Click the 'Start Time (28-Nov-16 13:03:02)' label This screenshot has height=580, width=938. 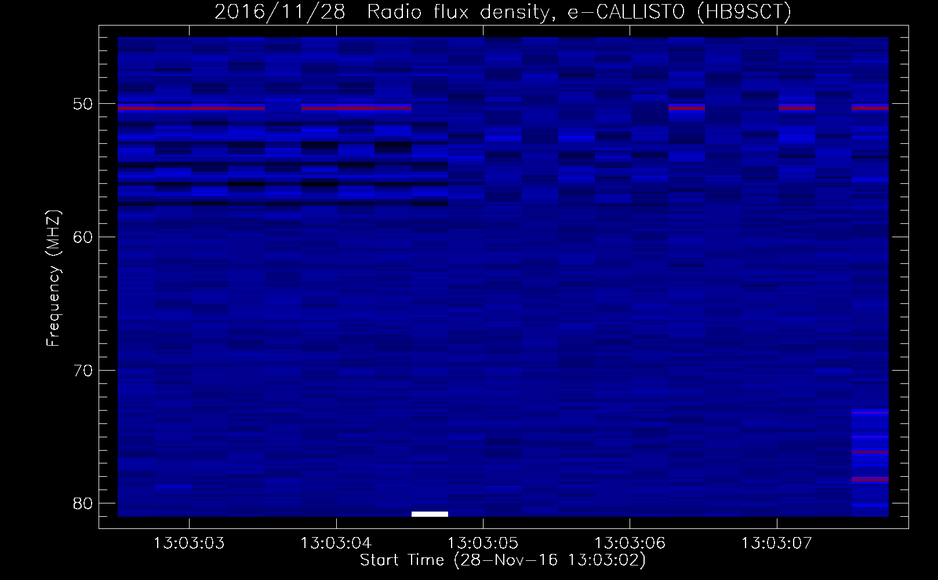click(x=503, y=560)
